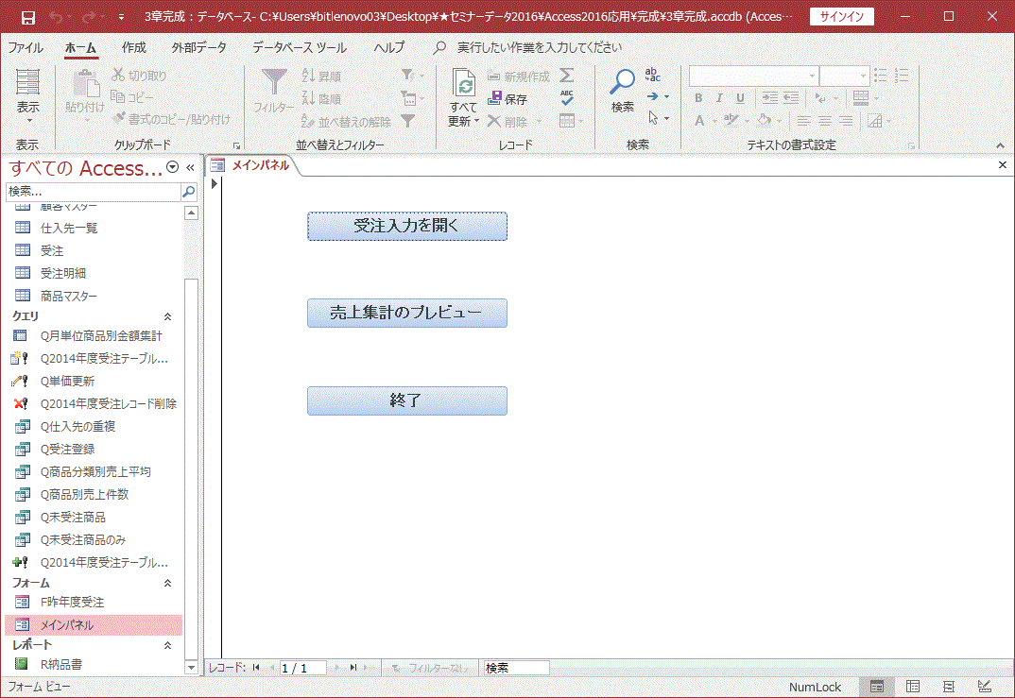
Task: Switch to the 作成 ribbon tab
Action: pyautogui.click(x=134, y=48)
